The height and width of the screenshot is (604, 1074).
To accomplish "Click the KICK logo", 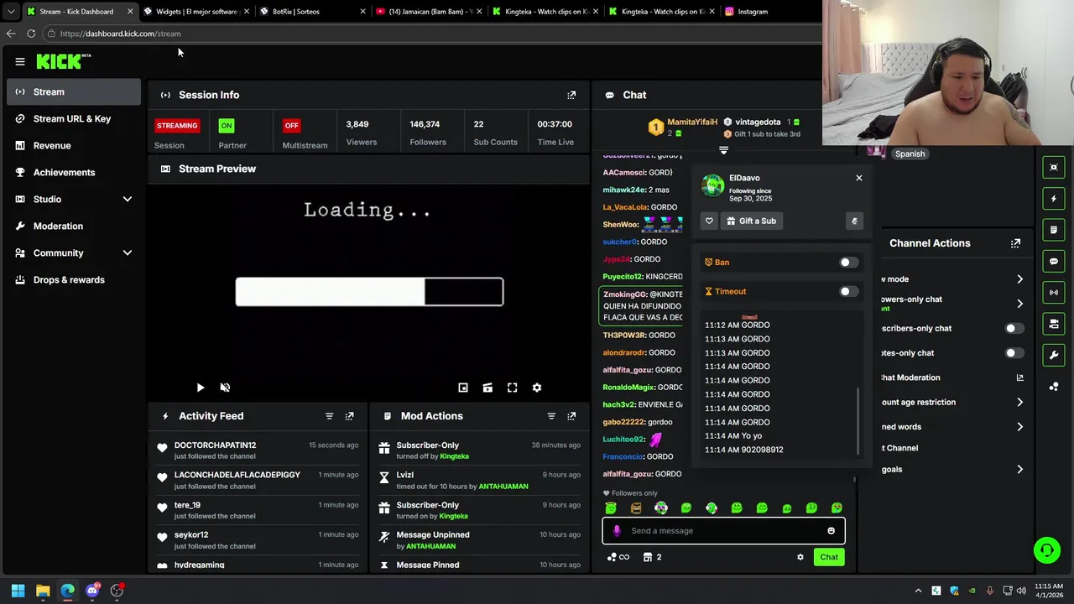I will coord(63,61).
